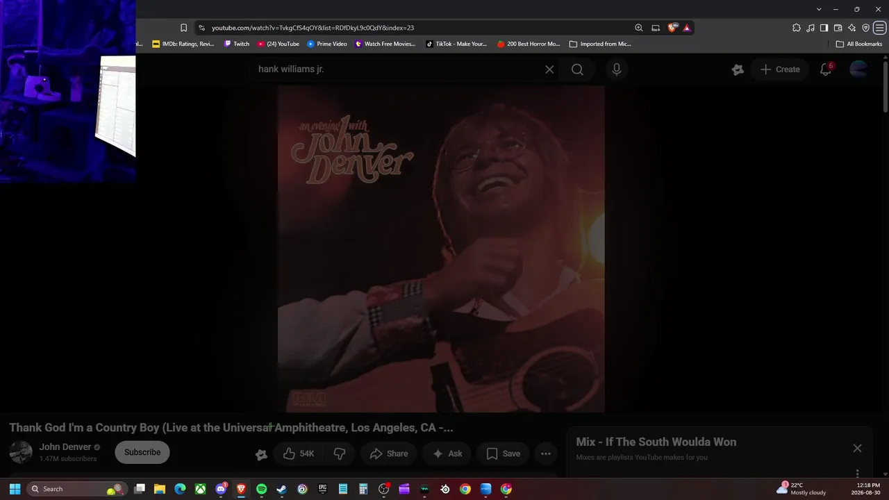Click the video player album cover
Viewport: 889px width, 500px height.
(441, 249)
